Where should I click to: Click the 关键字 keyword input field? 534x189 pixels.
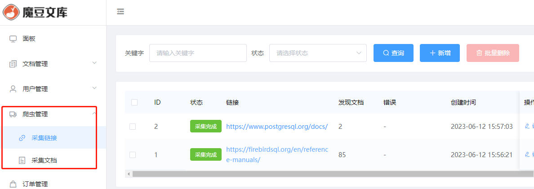pyautogui.click(x=198, y=53)
